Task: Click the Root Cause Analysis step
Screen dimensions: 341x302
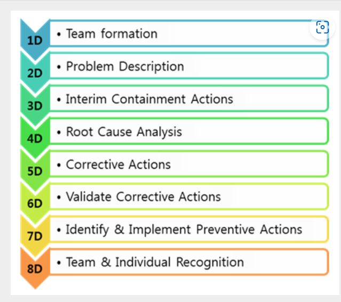Action: point(189,132)
